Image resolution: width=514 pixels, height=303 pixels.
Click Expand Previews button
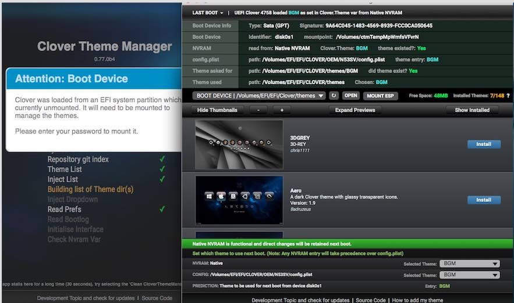pyautogui.click(x=355, y=110)
